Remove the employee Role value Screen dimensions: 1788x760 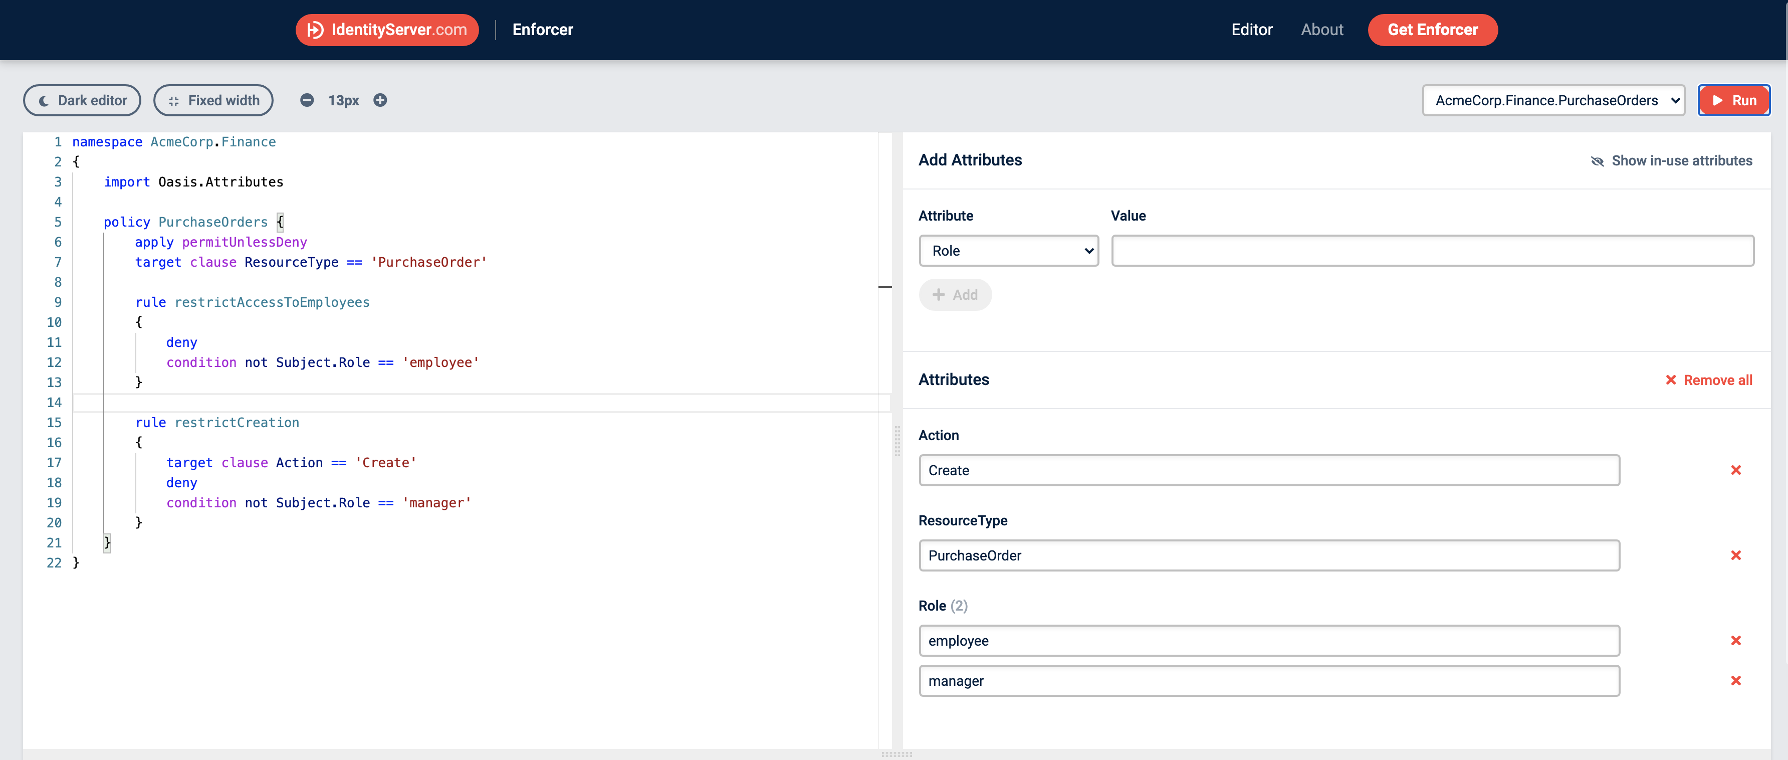point(1735,641)
